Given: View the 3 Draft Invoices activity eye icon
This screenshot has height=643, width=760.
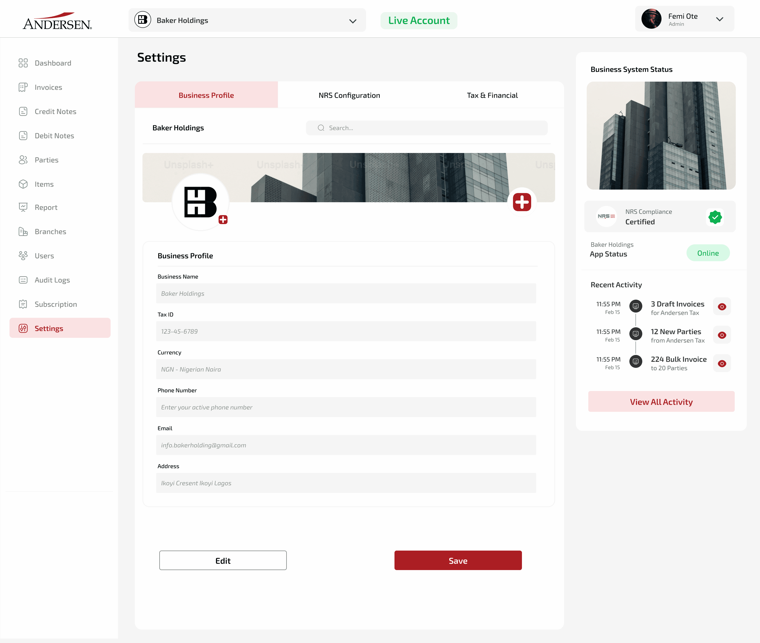Looking at the screenshot, I should pos(722,306).
